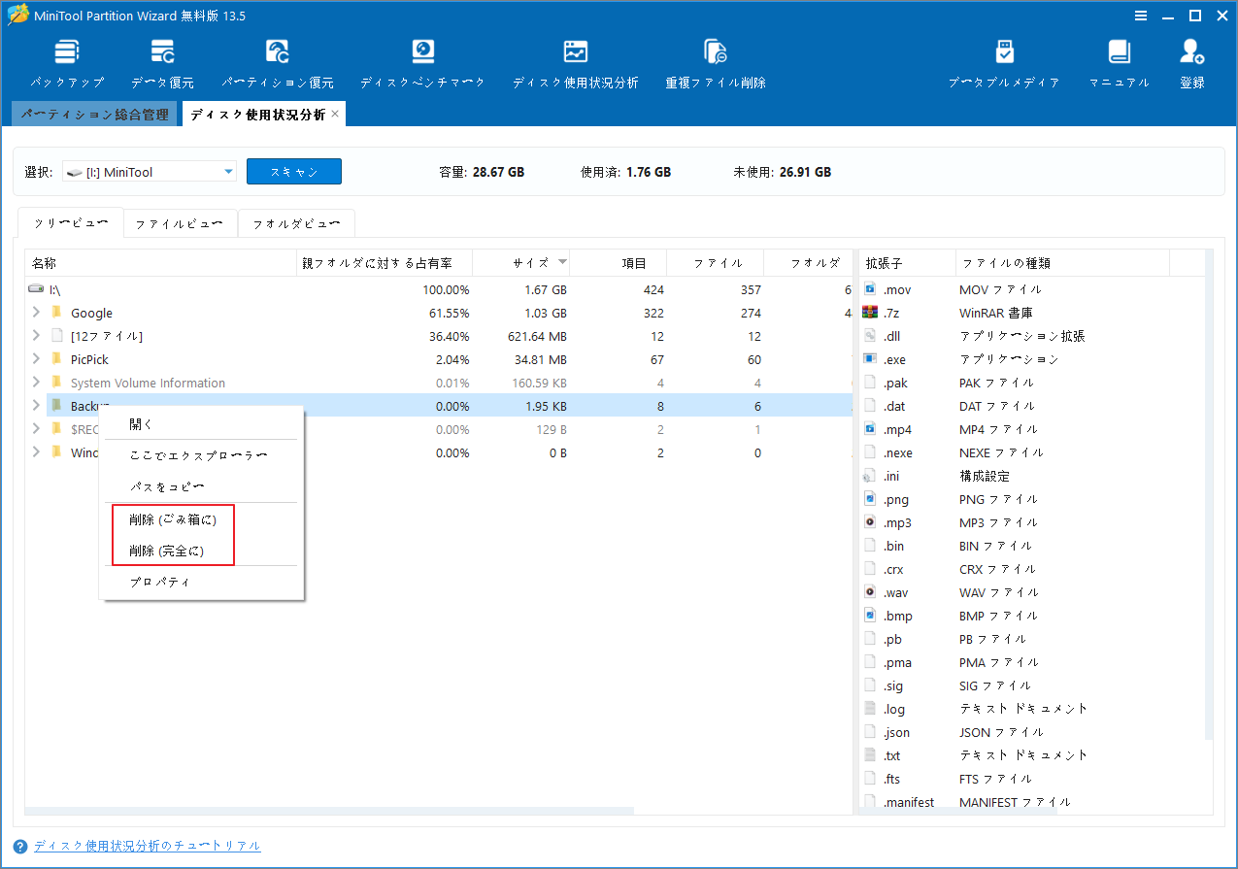The image size is (1238, 869).
Task: Switch to the ファイルビュー tab
Action: click(x=180, y=222)
